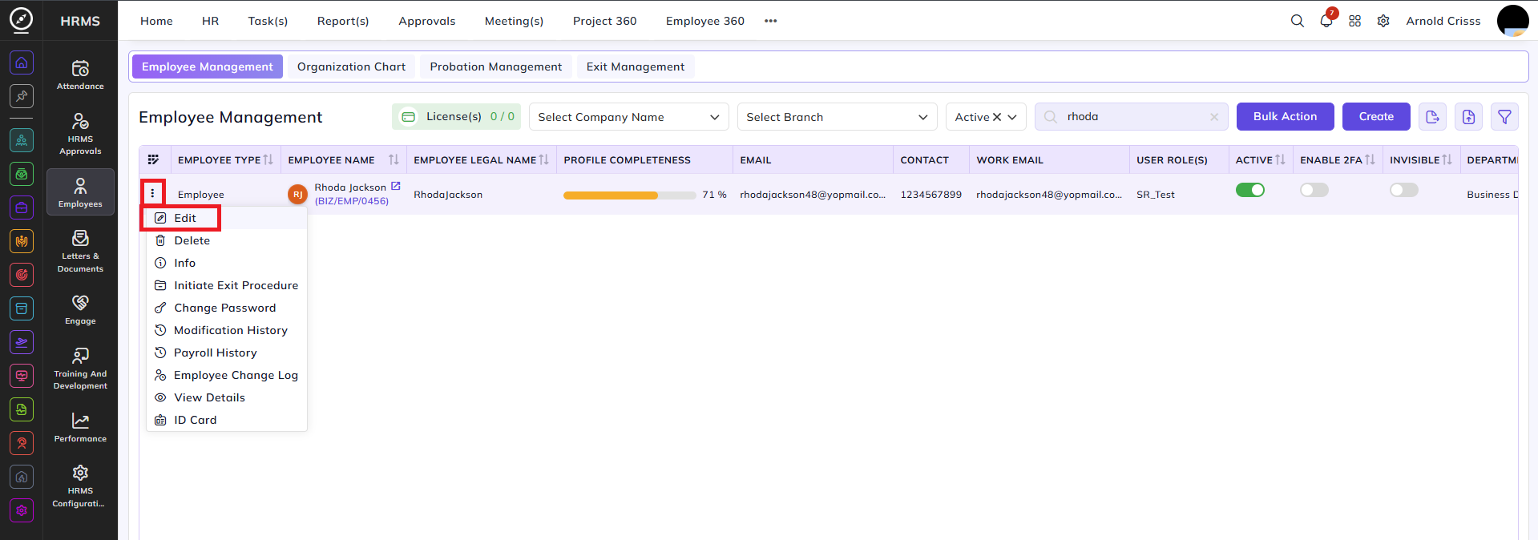
Task: Sort by the Enable 2FA column
Action: click(x=1370, y=159)
